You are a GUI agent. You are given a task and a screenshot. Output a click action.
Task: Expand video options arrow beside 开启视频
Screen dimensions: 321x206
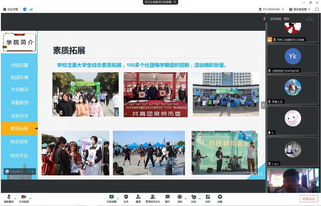(x=30, y=198)
